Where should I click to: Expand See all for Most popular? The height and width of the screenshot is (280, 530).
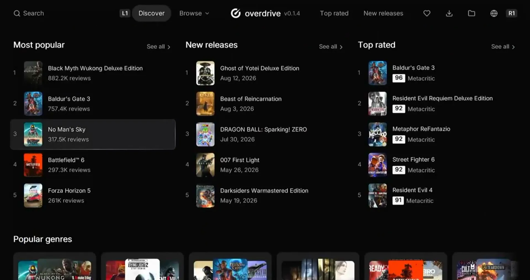click(158, 47)
